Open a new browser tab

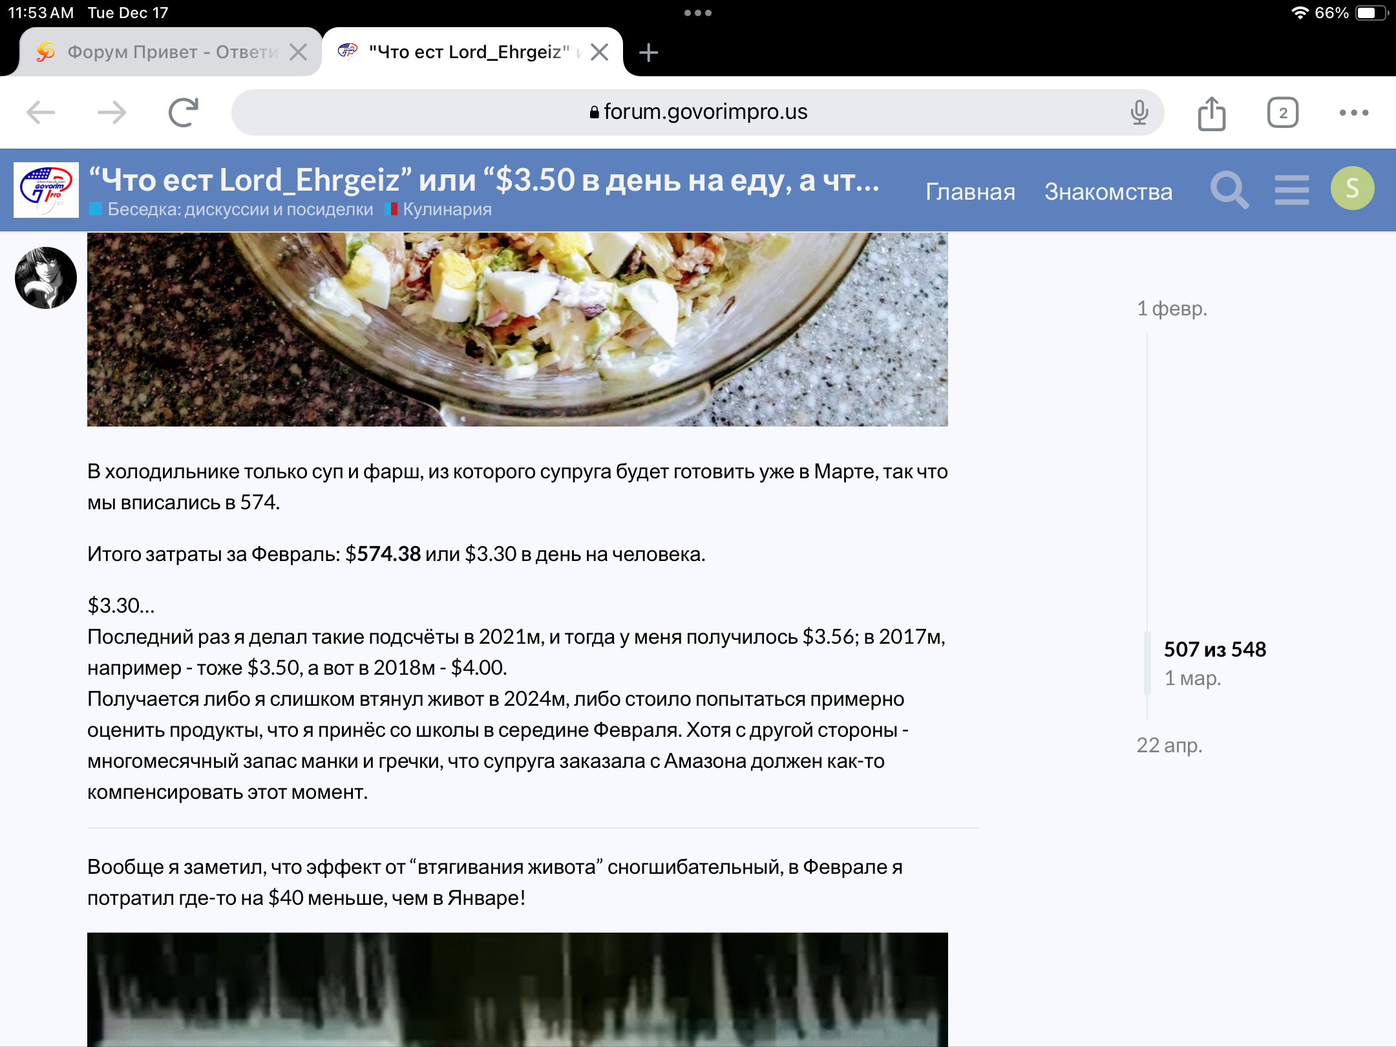point(648,52)
